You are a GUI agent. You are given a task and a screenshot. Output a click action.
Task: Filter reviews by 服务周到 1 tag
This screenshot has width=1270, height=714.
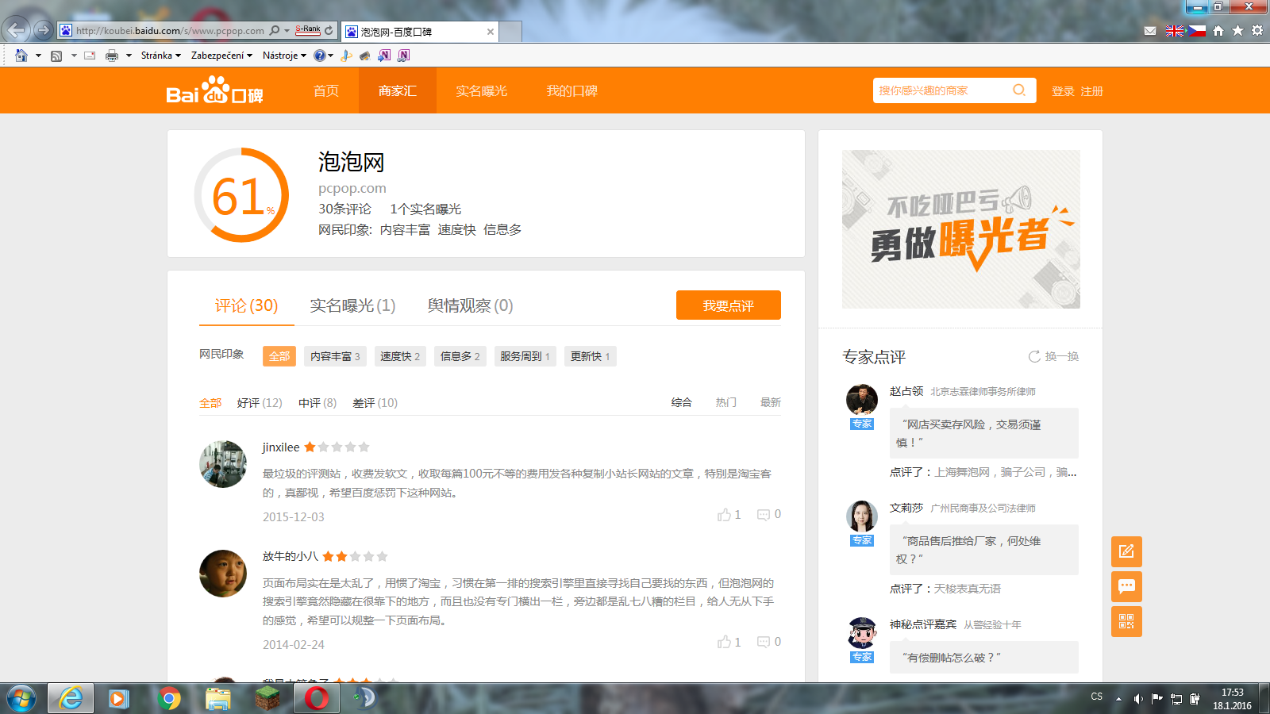click(525, 356)
